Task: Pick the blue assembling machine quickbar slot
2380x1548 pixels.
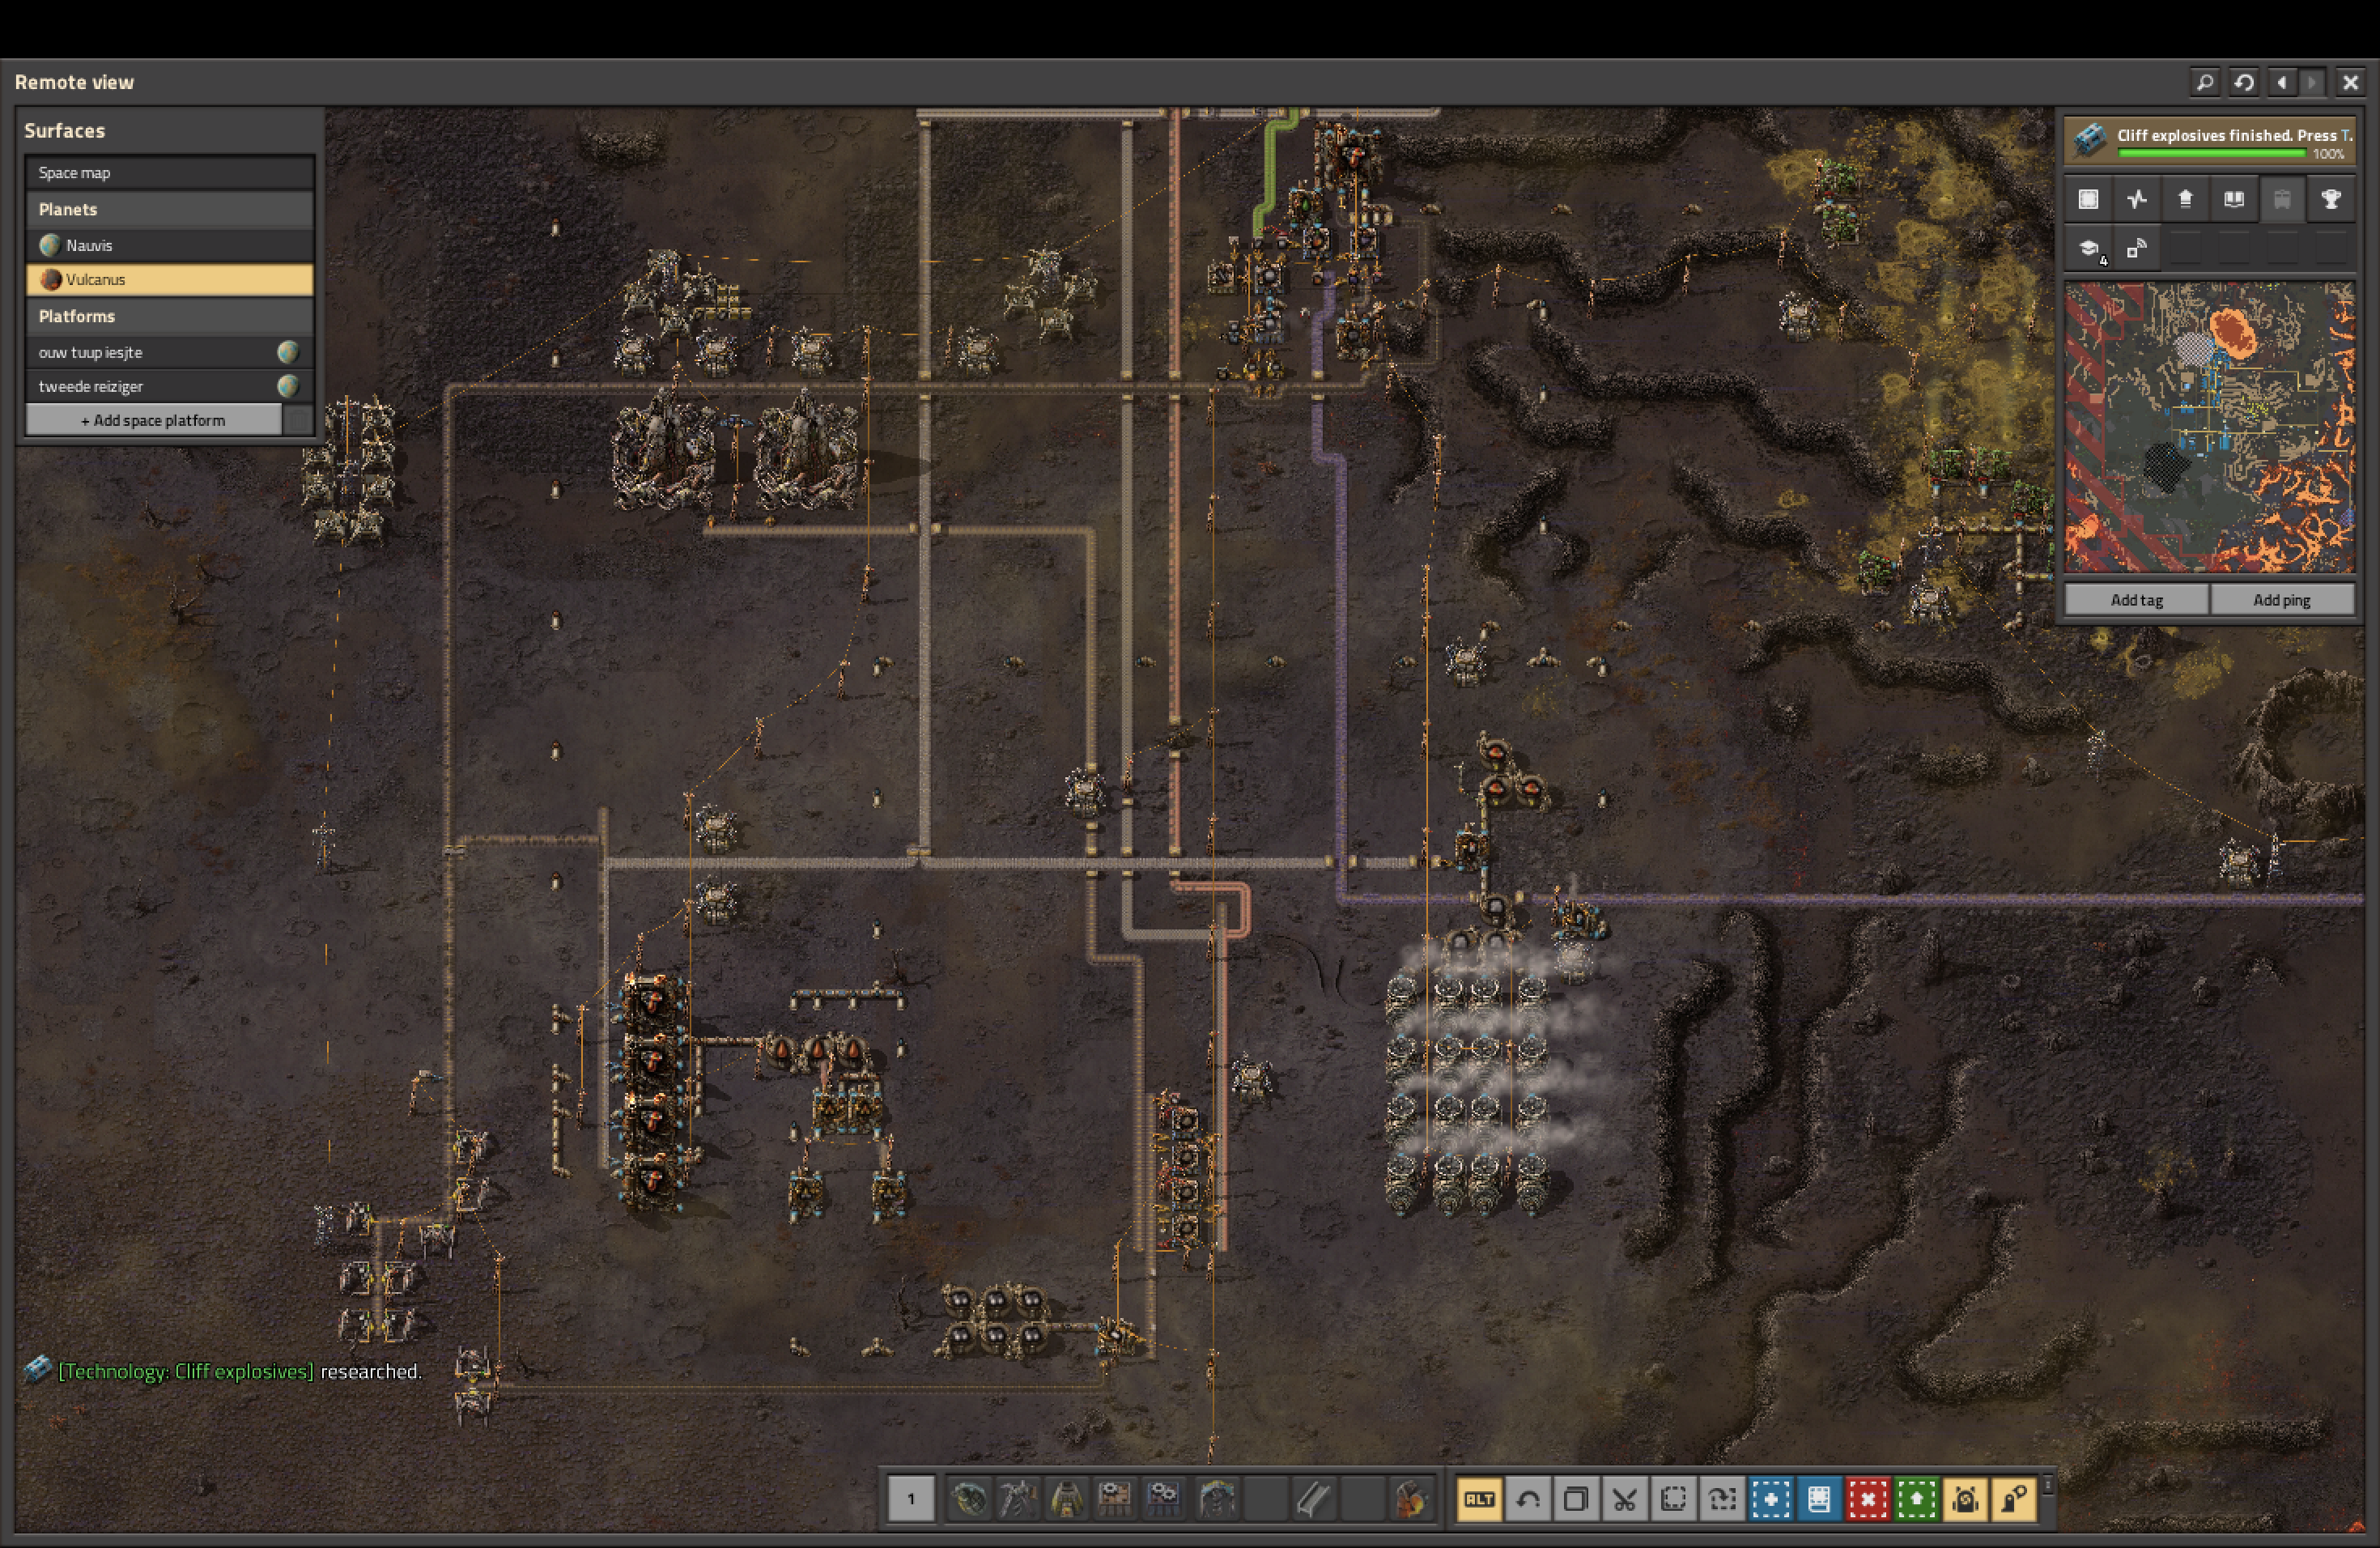Action: coord(1163,1498)
